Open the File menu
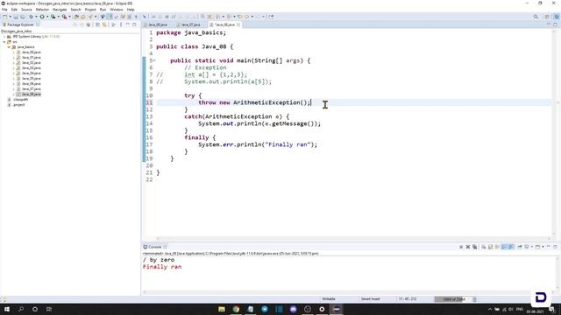This screenshot has width=561, height=315. (x=4, y=10)
